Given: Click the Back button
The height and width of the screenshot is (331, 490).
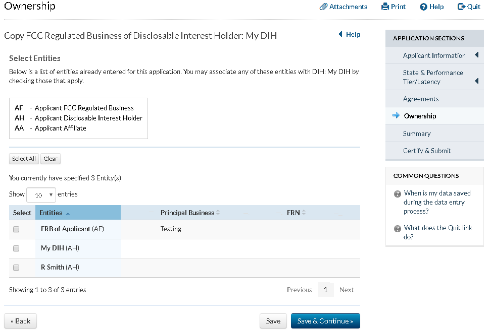Looking at the screenshot, I should (21, 321).
